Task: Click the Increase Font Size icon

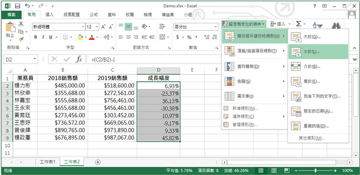Action: (103, 27)
